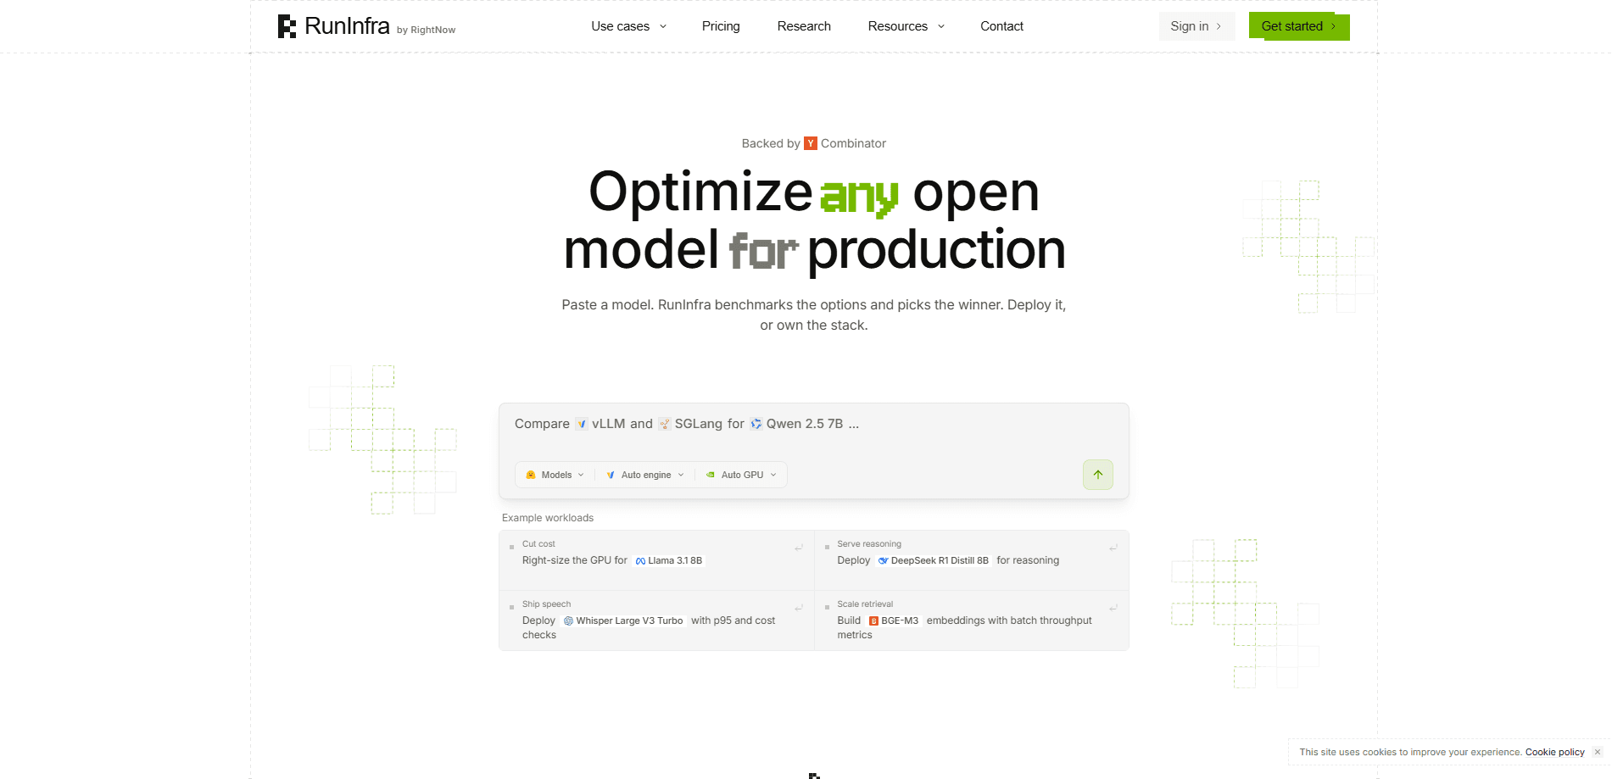Open the Auto GPU dropdown

click(742, 475)
